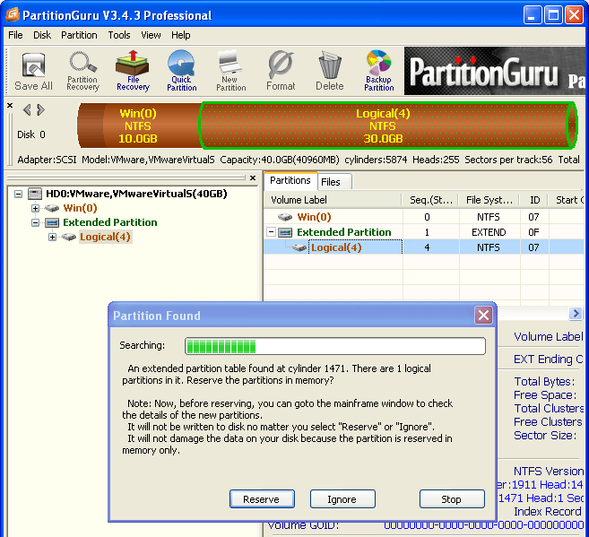Screen dimensions: 589x537
Task: Go to previous disk with left arrow
Action: pos(27,110)
